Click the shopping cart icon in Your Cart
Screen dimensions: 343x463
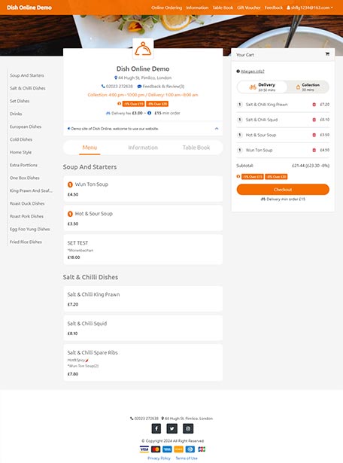coord(327,54)
